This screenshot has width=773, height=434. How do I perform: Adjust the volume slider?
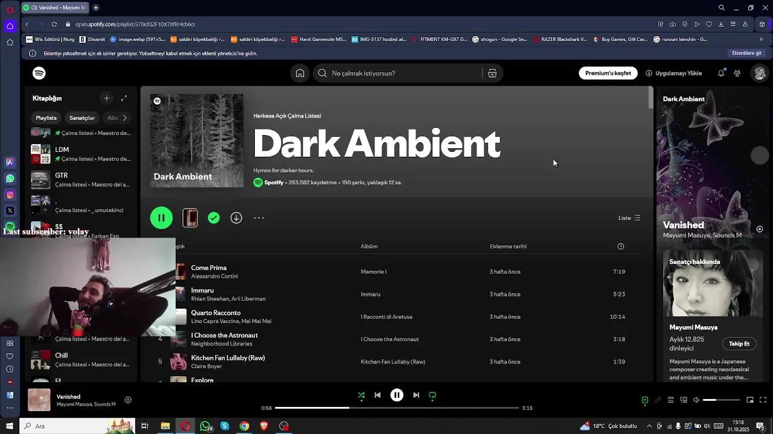coord(722,400)
